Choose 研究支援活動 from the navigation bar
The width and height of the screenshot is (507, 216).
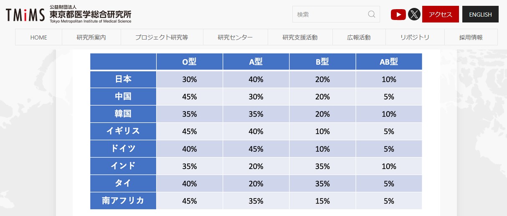click(x=300, y=37)
